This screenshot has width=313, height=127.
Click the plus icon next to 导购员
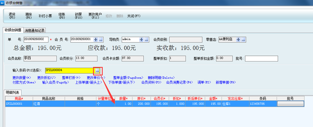tap(141, 40)
